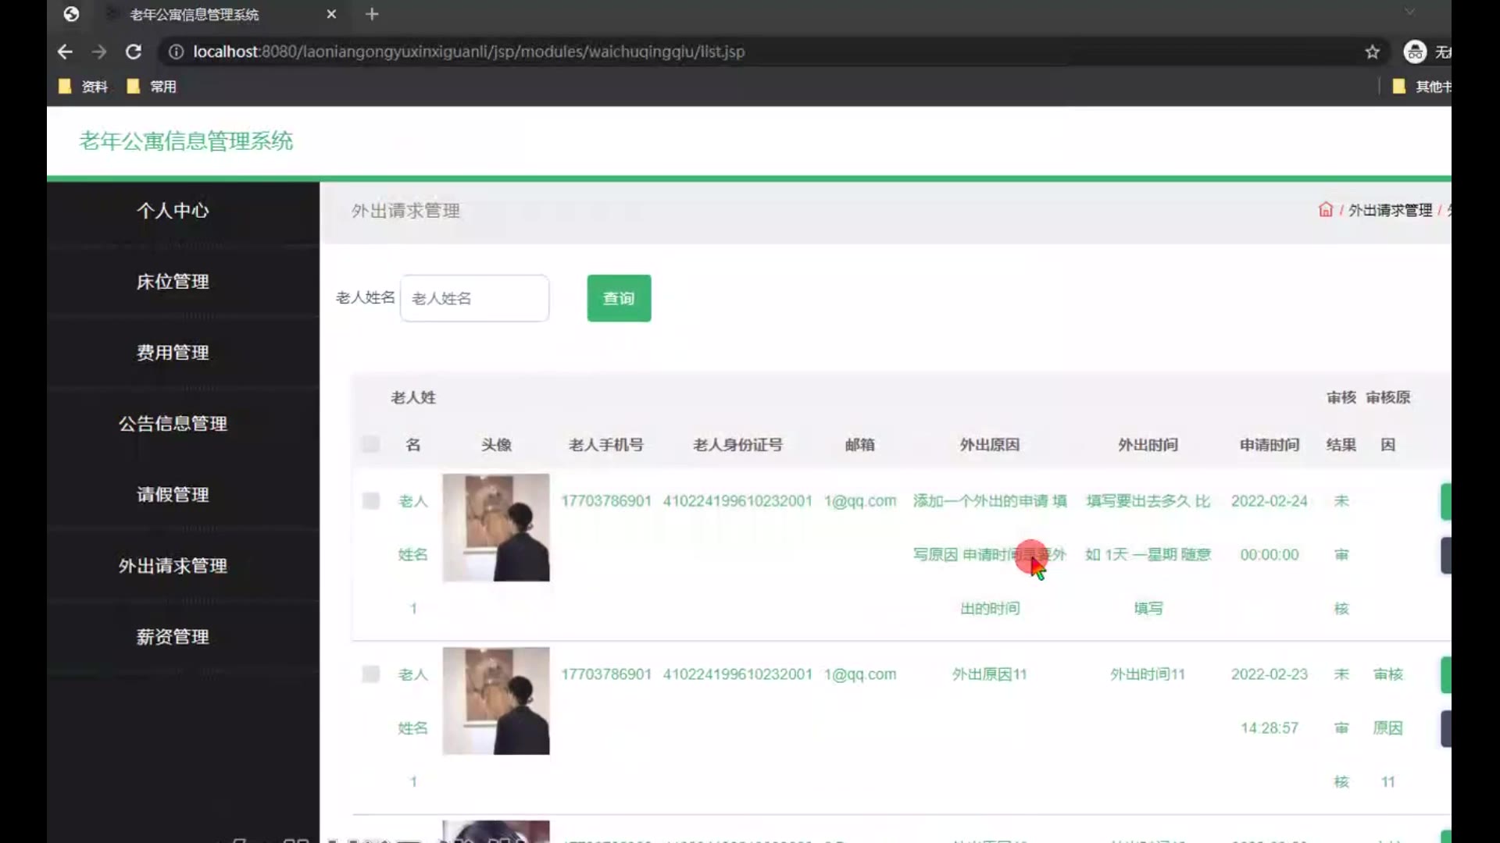The width and height of the screenshot is (1500, 843).
Task: Click the home icon in breadcrumb
Action: tap(1325, 210)
